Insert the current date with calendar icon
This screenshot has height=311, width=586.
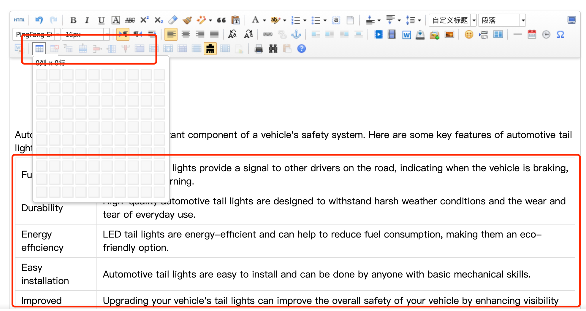(x=532, y=35)
